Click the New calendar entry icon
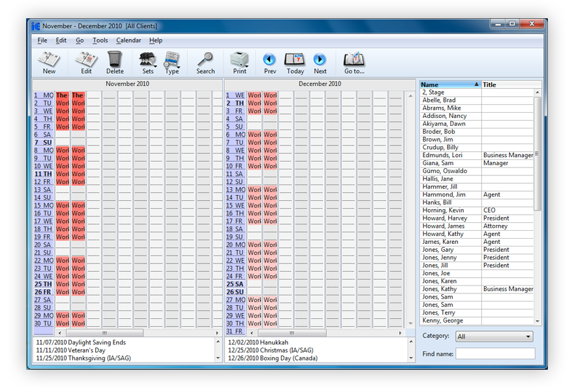This screenshot has width=574, height=388. click(x=49, y=59)
